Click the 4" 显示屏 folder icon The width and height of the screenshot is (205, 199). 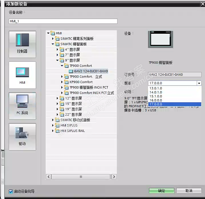coord(62,49)
